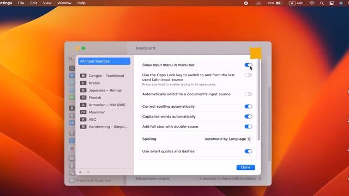Open the battery status icon showing 75%
This screenshot has width=349, height=196.
pyautogui.click(x=275, y=3)
